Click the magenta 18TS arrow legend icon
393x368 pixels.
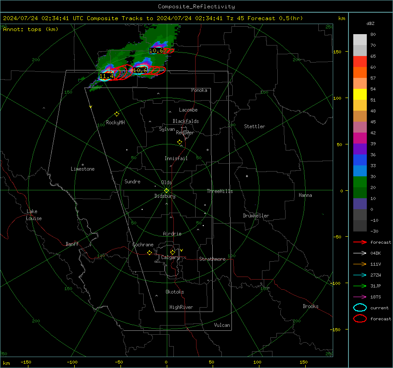pyautogui.click(x=360, y=297)
